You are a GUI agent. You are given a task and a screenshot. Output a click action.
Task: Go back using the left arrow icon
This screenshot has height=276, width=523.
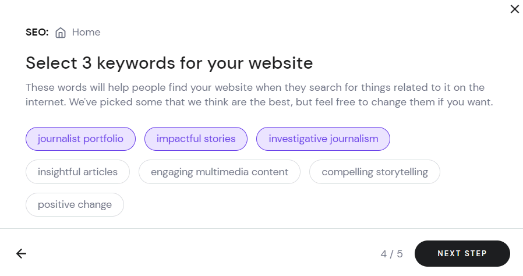pos(21,254)
